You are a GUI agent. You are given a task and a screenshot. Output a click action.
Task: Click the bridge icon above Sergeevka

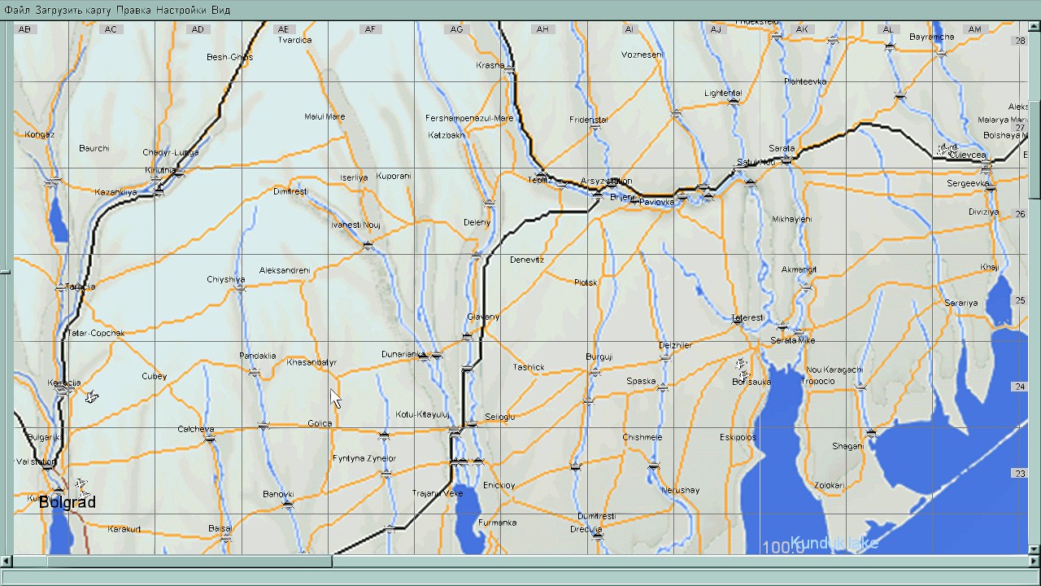point(987,169)
